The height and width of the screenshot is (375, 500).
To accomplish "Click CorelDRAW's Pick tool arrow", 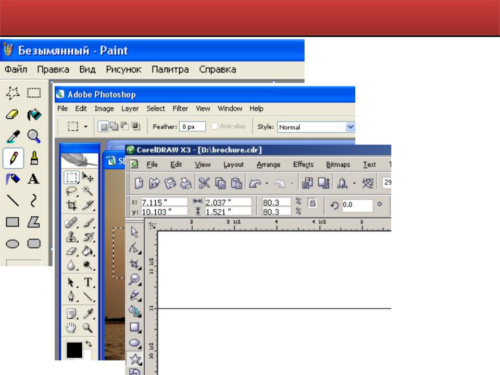I will pos(135,232).
